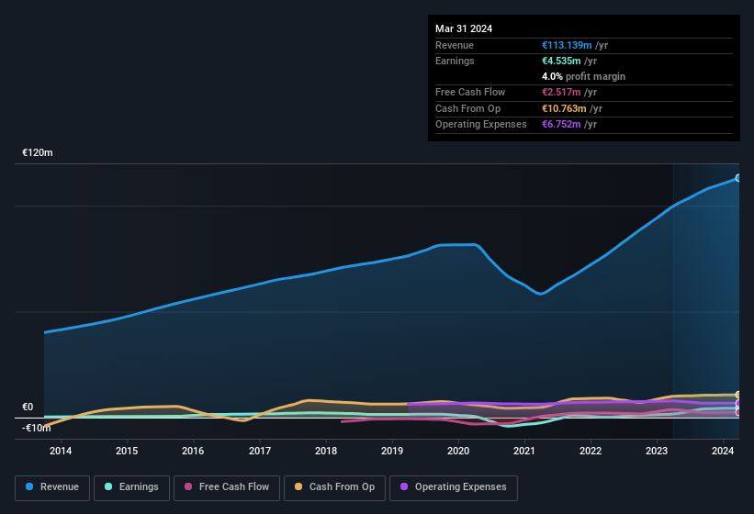Image resolution: width=754 pixels, height=514 pixels.
Task: Click the orange Cash From Op end-point marker
Action: pos(737,395)
